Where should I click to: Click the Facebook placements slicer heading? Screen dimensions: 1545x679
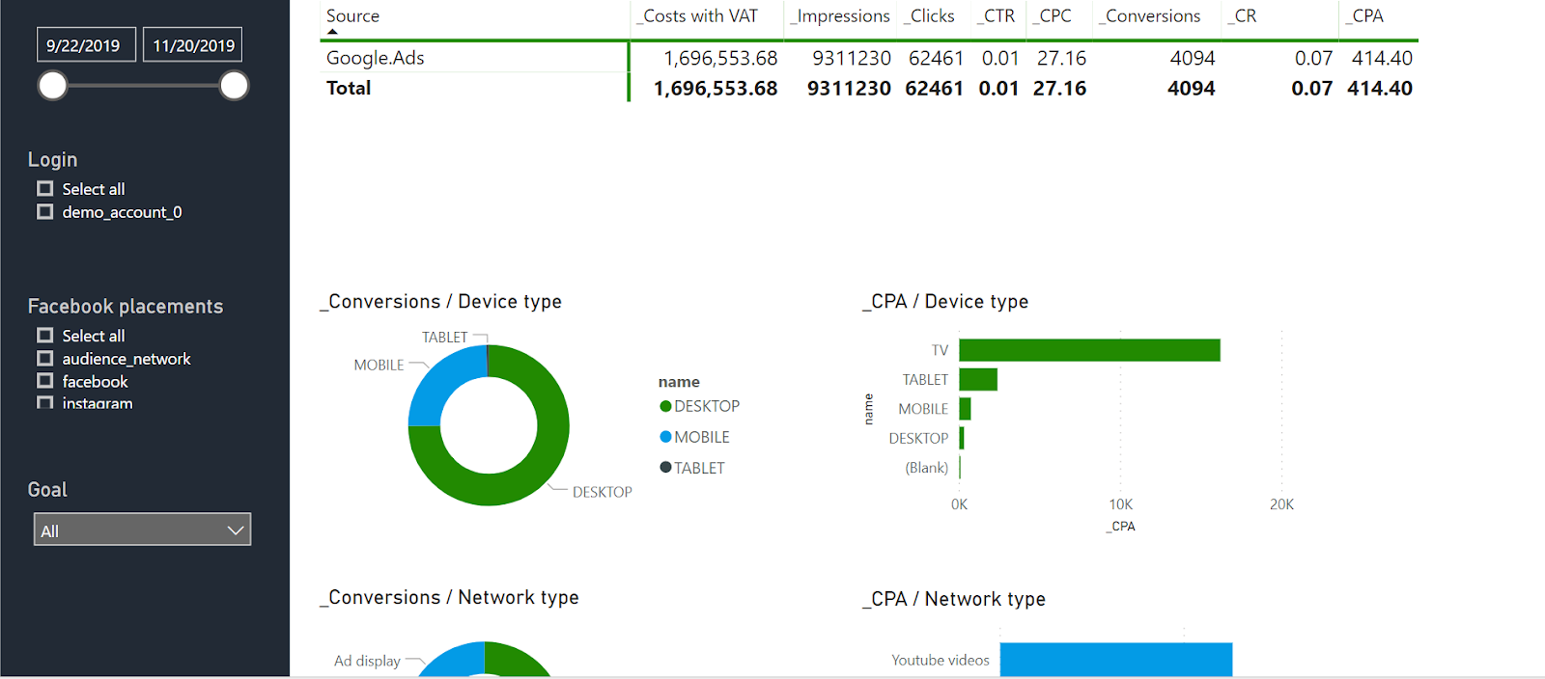point(126,307)
